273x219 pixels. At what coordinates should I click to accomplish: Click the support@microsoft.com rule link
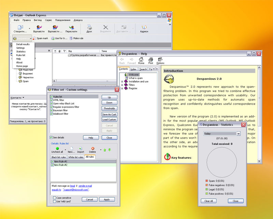pos(76,190)
